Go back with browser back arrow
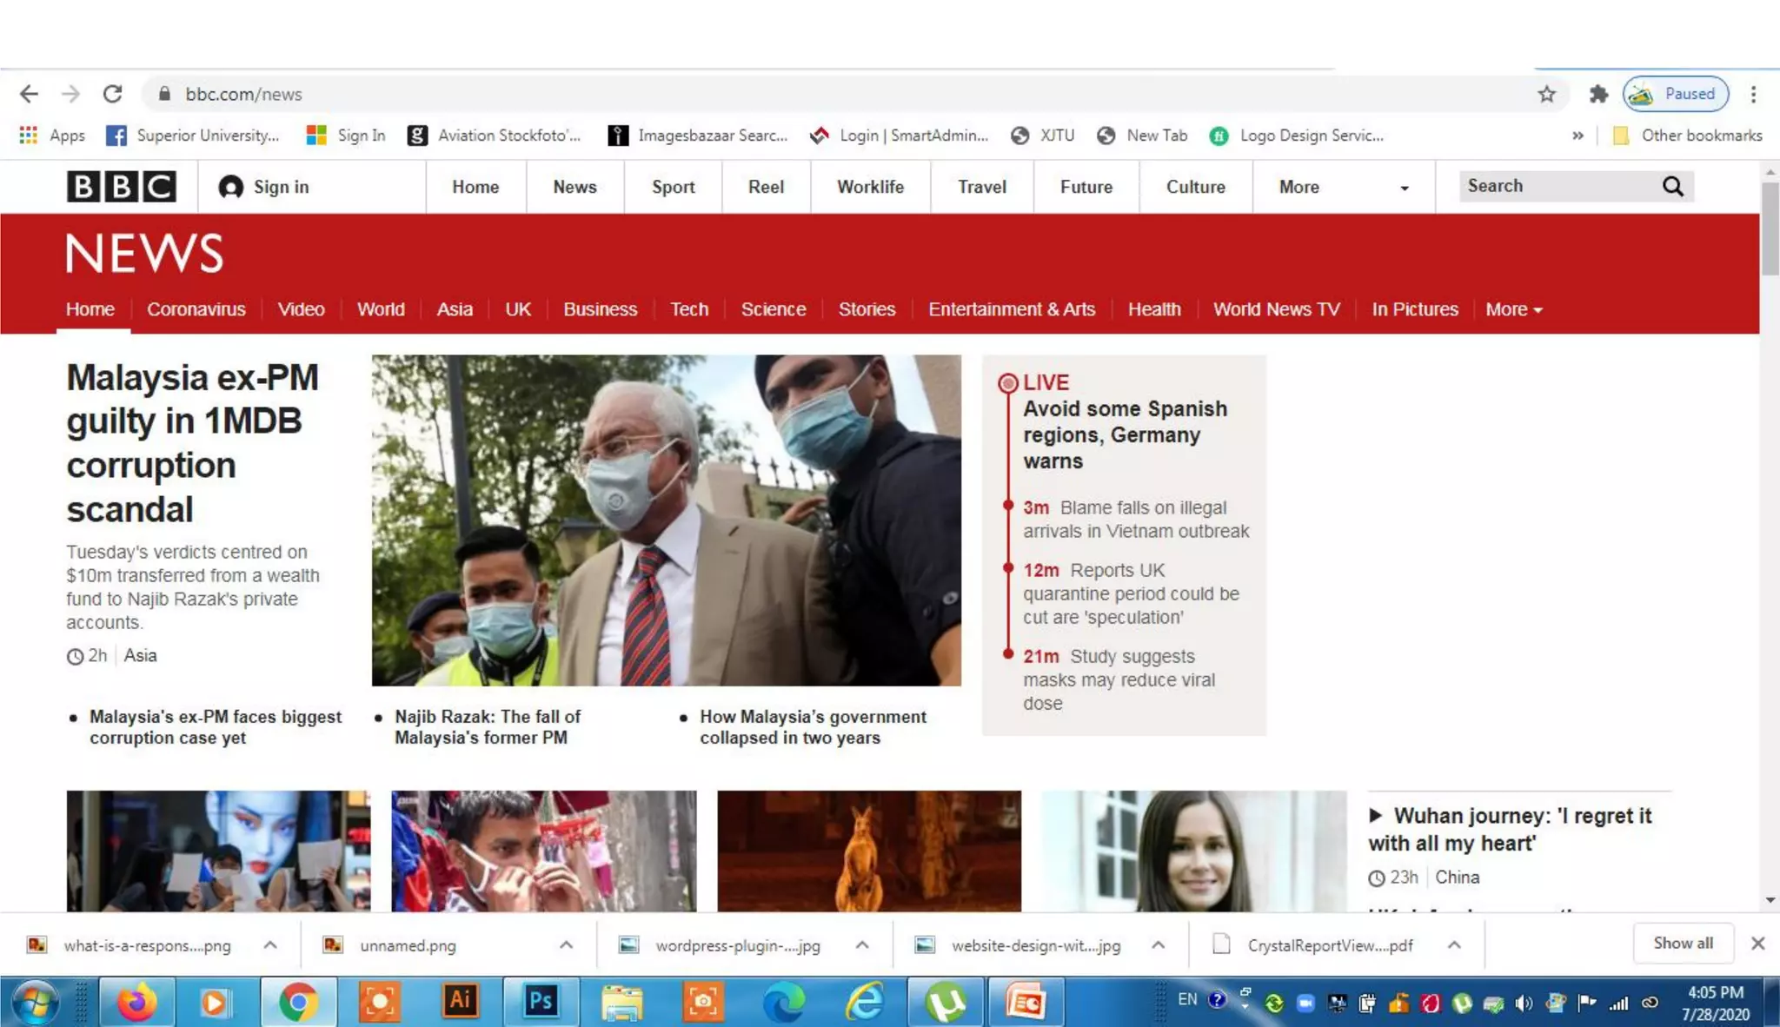The width and height of the screenshot is (1780, 1027). (29, 94)
